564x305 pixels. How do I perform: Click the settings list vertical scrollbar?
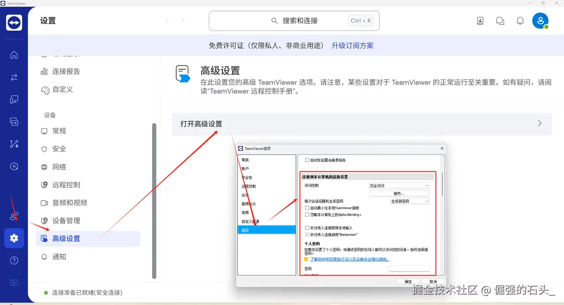[154, 201]
